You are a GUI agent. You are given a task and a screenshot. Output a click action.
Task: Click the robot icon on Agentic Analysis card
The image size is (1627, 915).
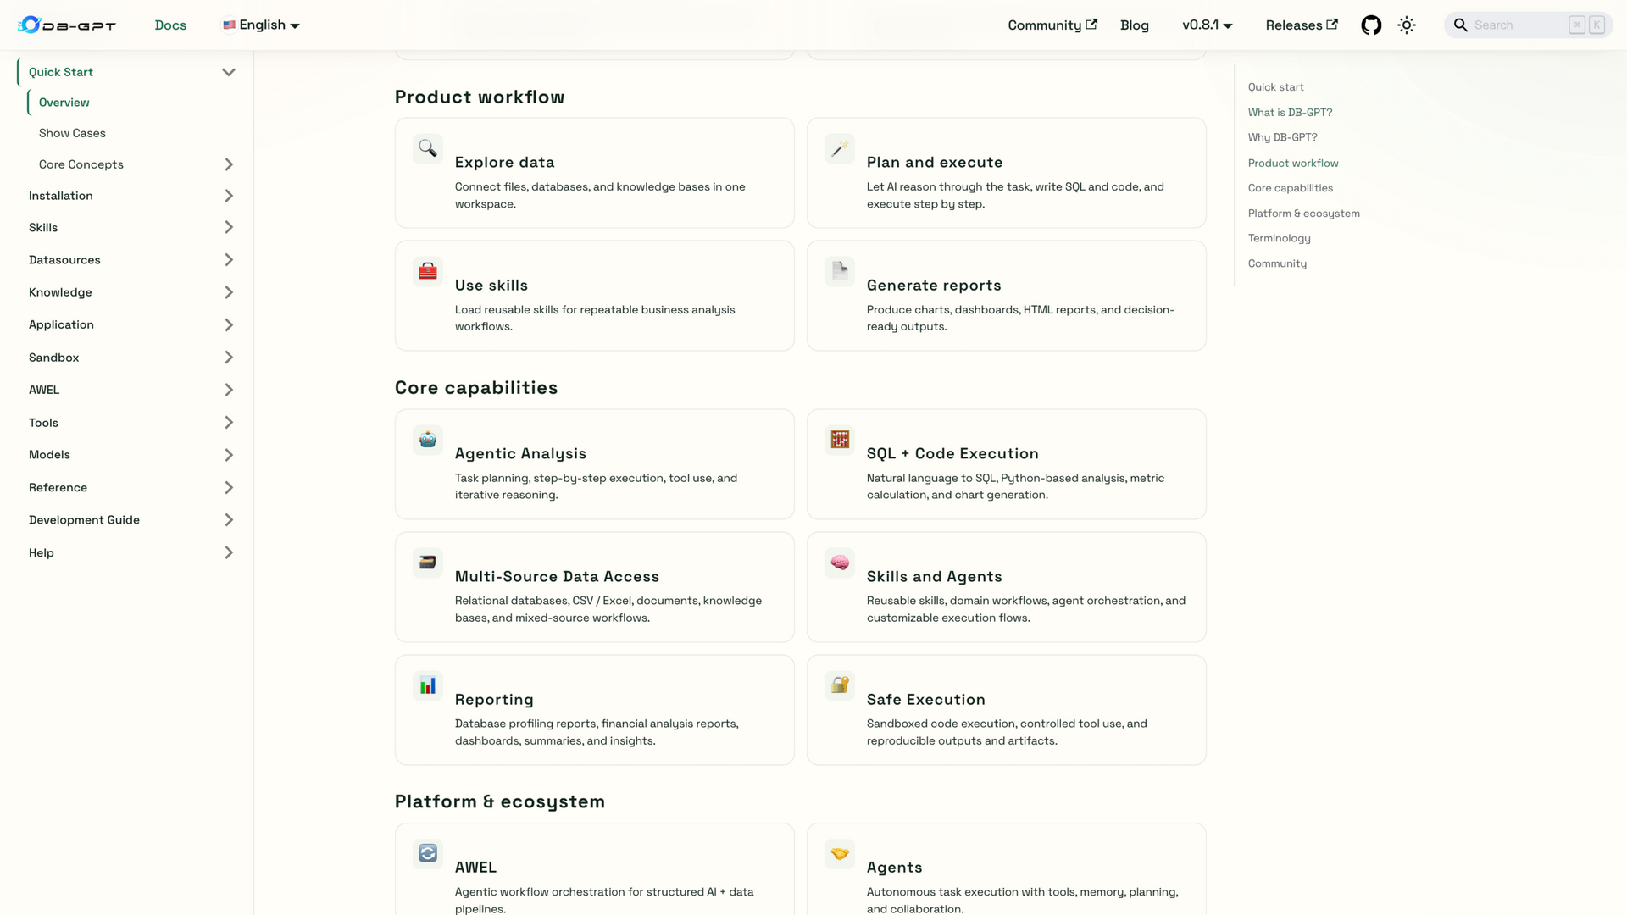pyautogui.click(x=428, y=440)
